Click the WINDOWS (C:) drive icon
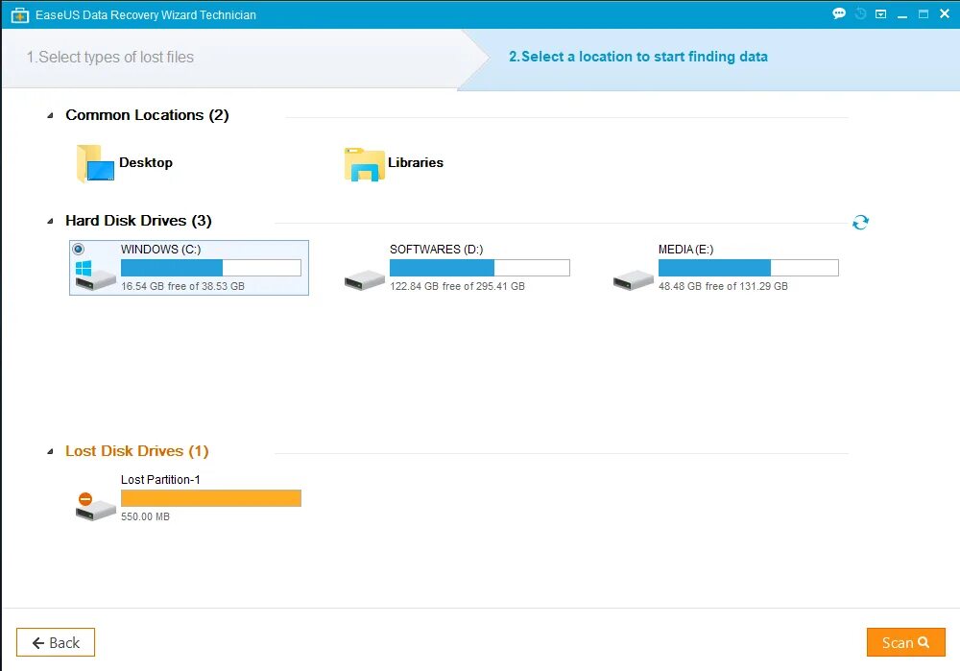This screenshot has height=671, width=960. point(95,275)
